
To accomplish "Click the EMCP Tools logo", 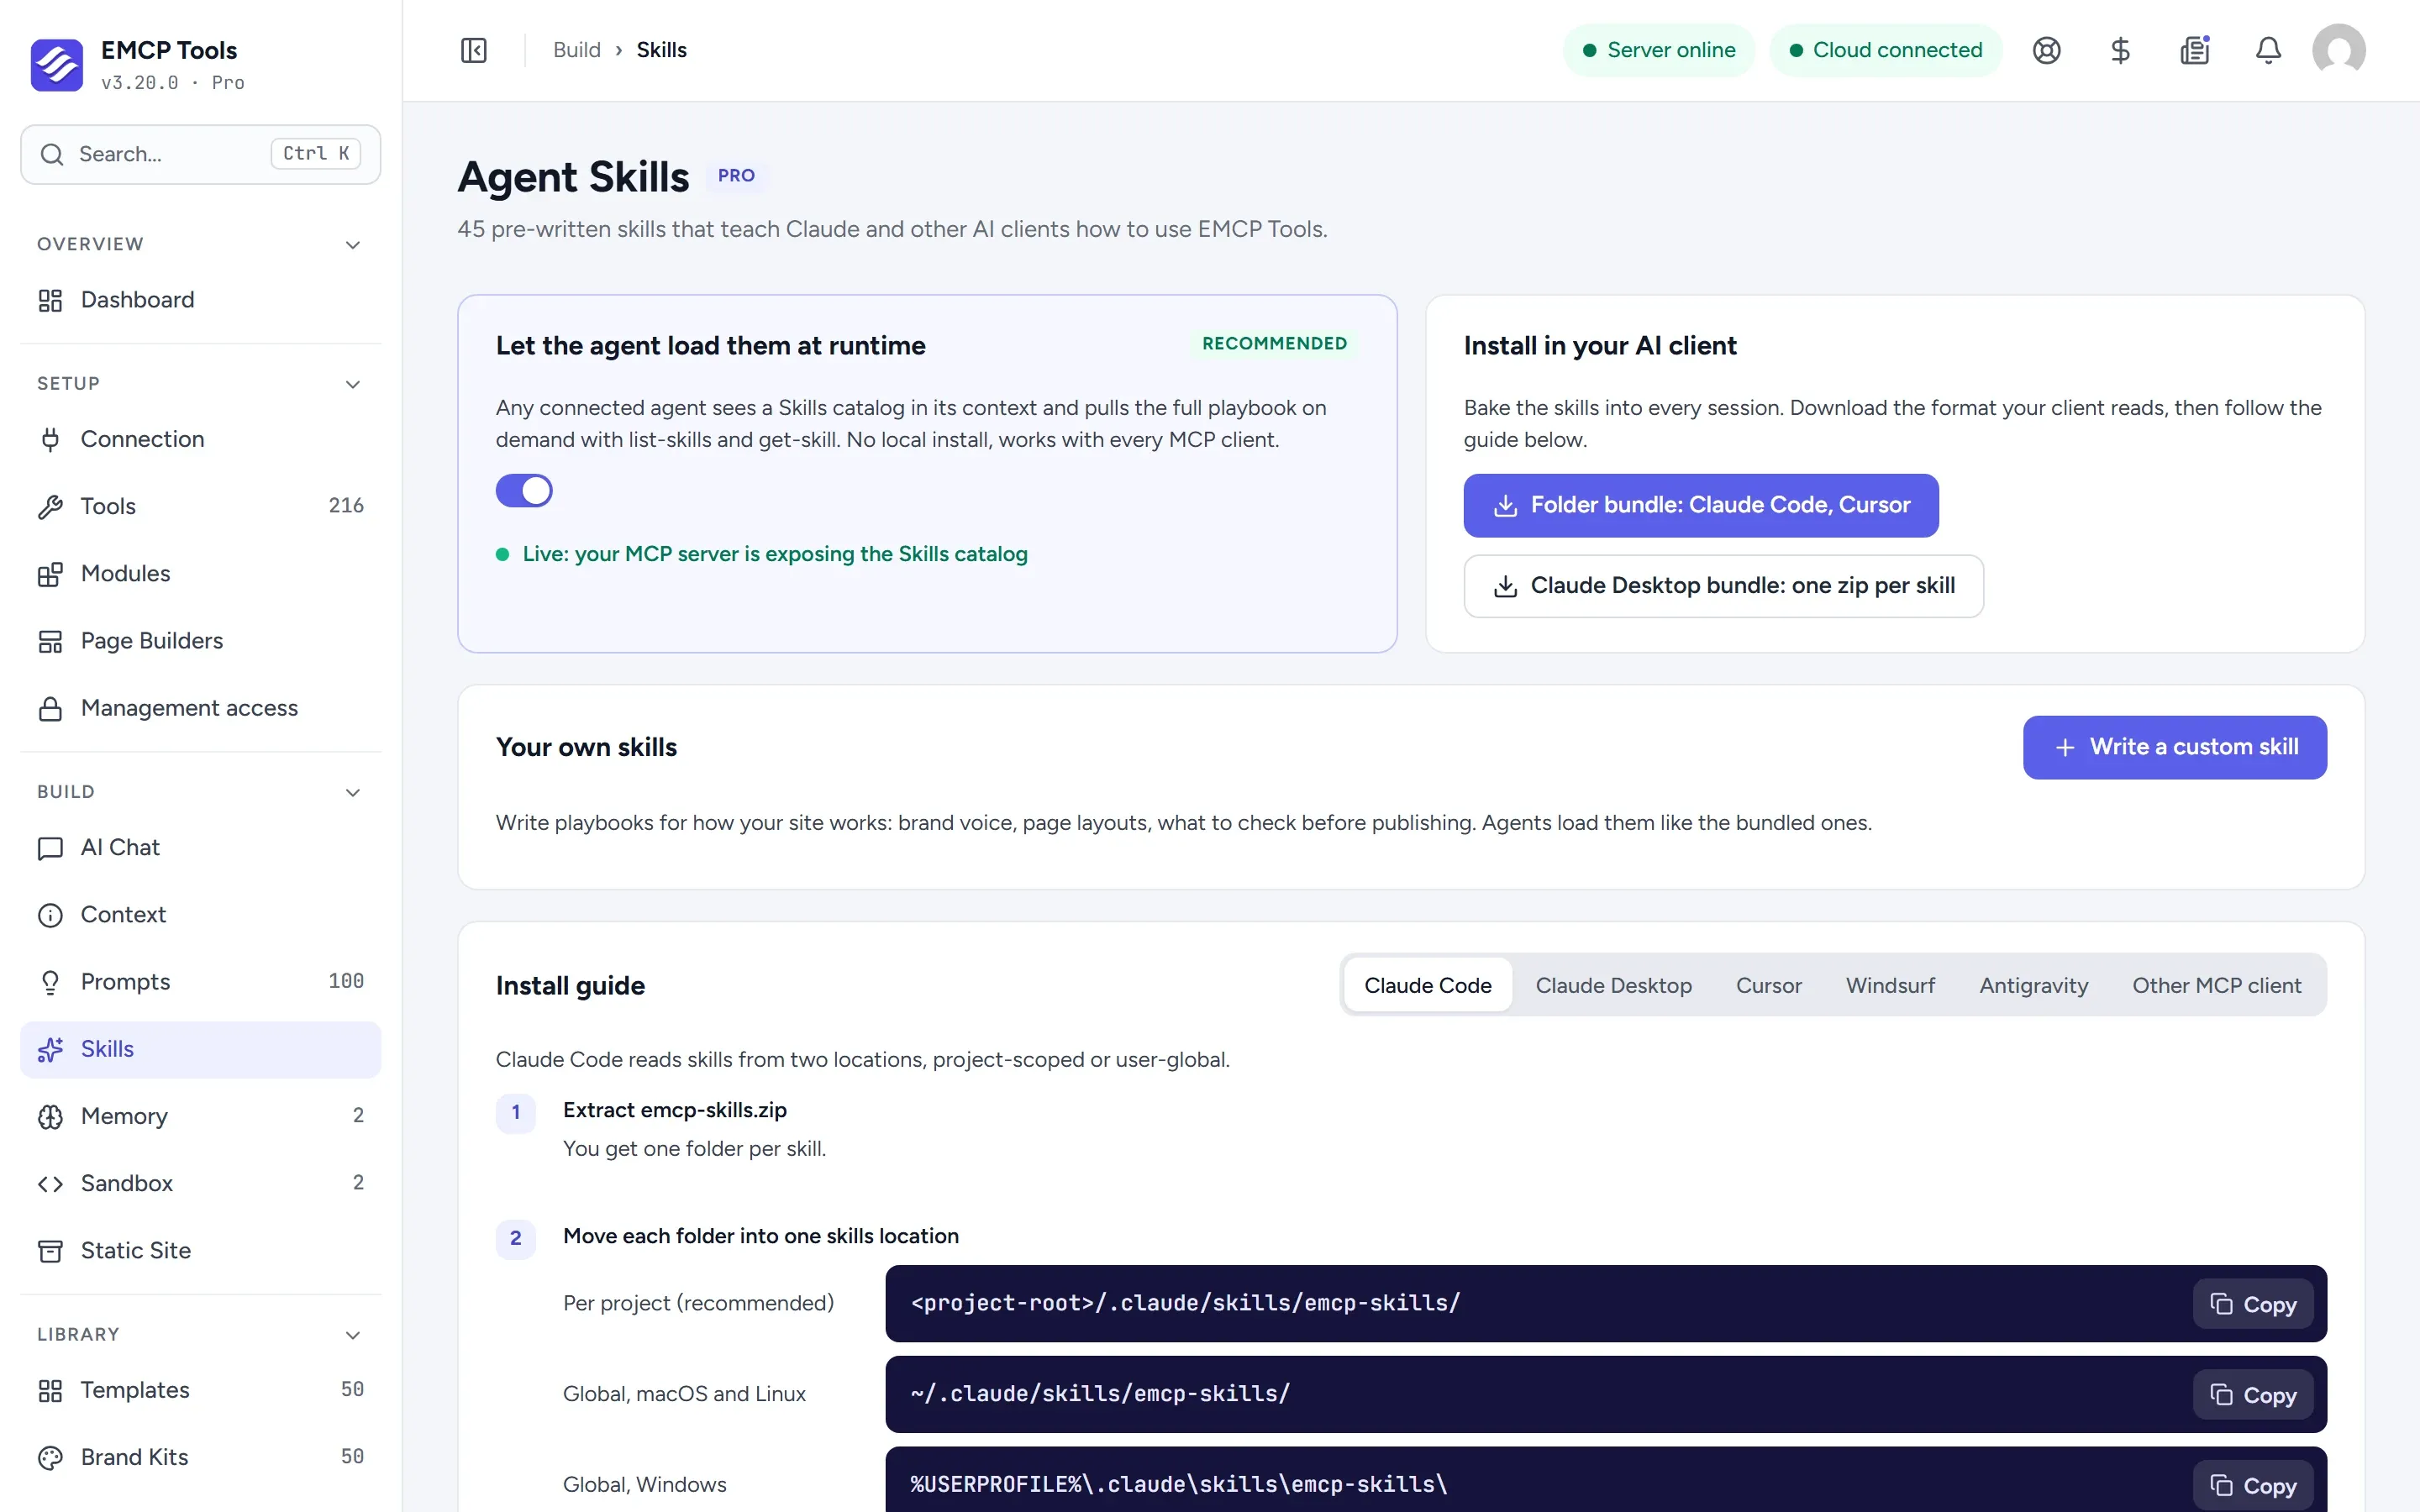I will coord(56,65).
